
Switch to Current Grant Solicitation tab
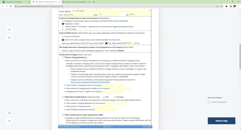point(14,2)
